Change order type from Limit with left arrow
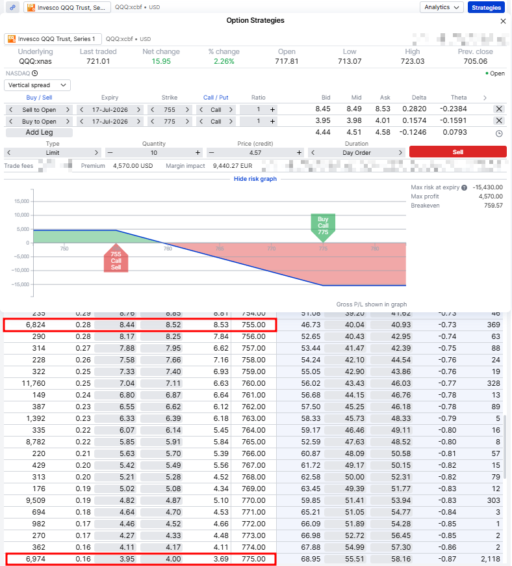The image size is (512, 566). pyautogui.click(x=9, y=153)
